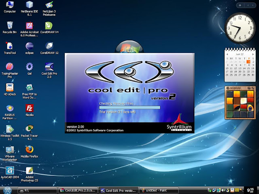
Task: Switch to Cool Edit Pro version taskbar button
Action: tap(118, 190)
